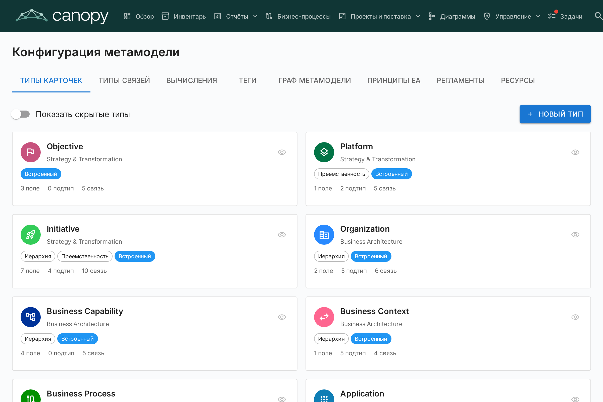Click Иерархия chip on Organization card
The width and height of the screenshot is (603, 402).
331,256
